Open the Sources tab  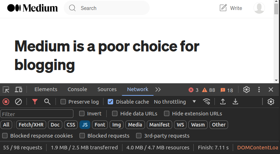click(x=107, y=89)
